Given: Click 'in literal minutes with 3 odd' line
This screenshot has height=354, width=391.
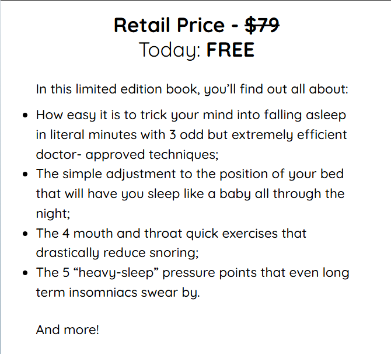Looking at the screenshot, I should [191, 135].
